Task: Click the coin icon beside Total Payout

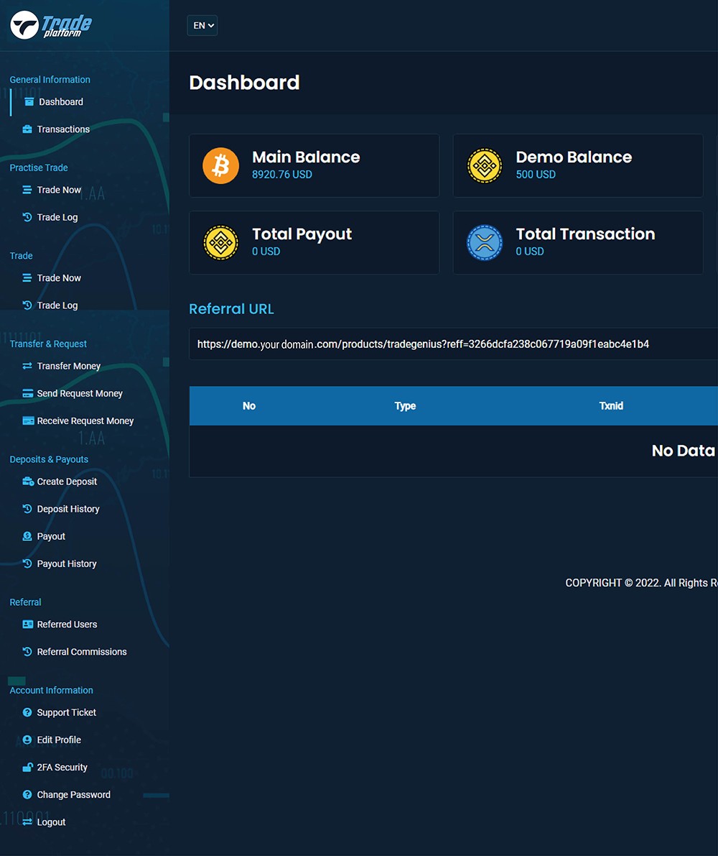Action: click(220, 242)
